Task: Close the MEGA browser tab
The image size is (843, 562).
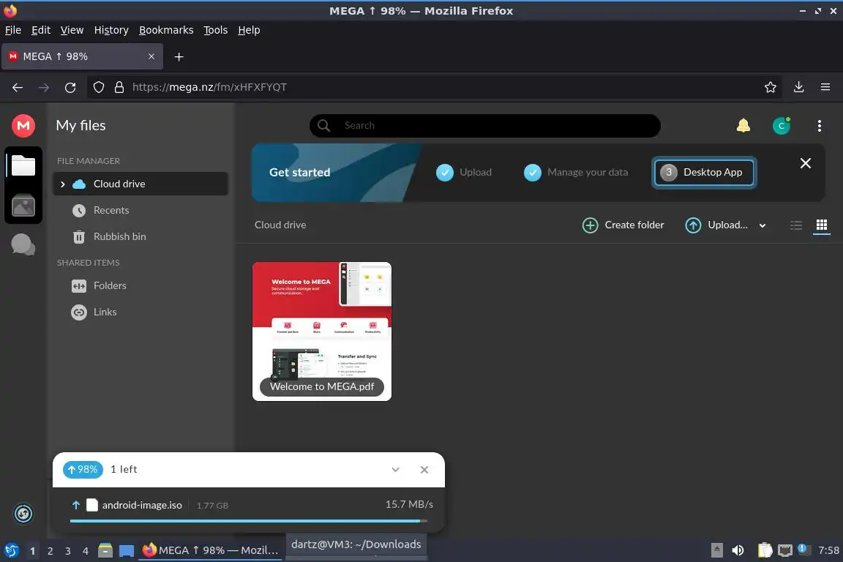Action: pos(151,56)
